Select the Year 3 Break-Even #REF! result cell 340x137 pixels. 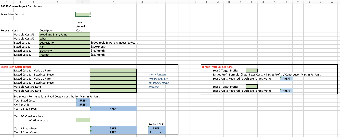(114, 132)
